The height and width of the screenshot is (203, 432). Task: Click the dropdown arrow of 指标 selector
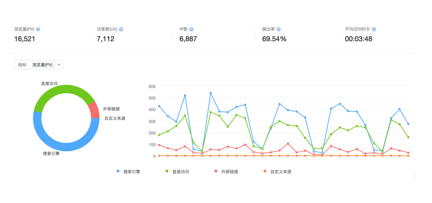pyautogui.click(x=58, y=65)
